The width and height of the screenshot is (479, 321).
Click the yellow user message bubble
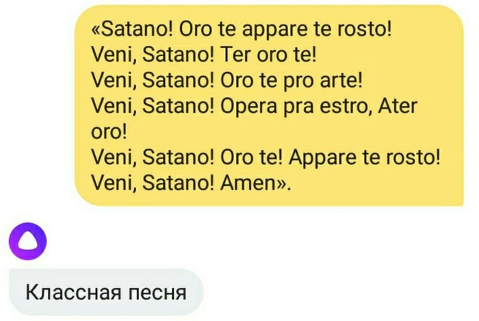[x=269, y=105]
